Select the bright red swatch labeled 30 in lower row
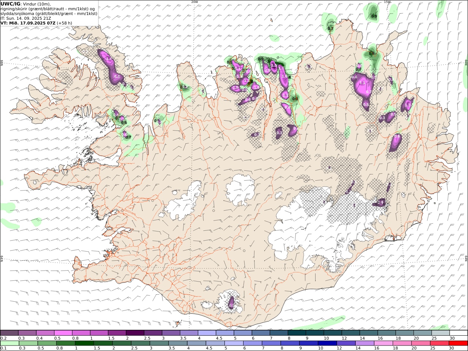This screenshot has width=468, height=351. pos(458,343)
